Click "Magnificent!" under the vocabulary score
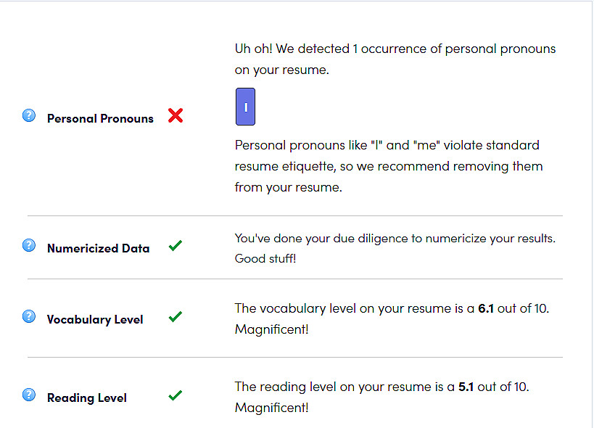The width and height of the screenshot is (594, 428). tap(271, 329)
